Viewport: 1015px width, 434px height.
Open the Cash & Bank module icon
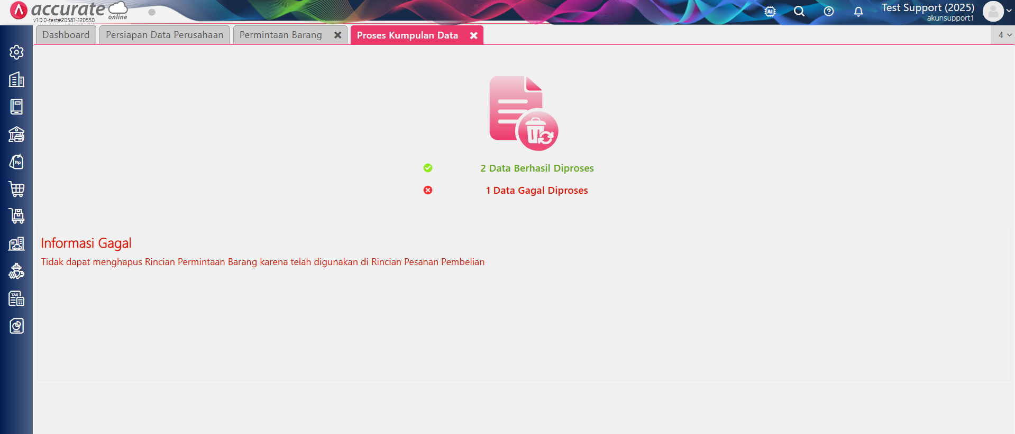tap(16, 135)
